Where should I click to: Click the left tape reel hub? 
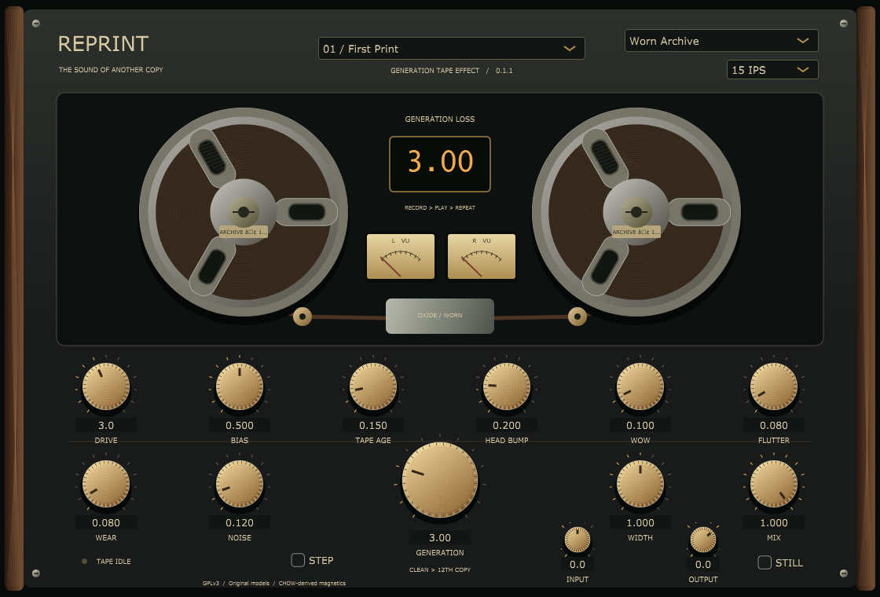click(x=243, y=212)
